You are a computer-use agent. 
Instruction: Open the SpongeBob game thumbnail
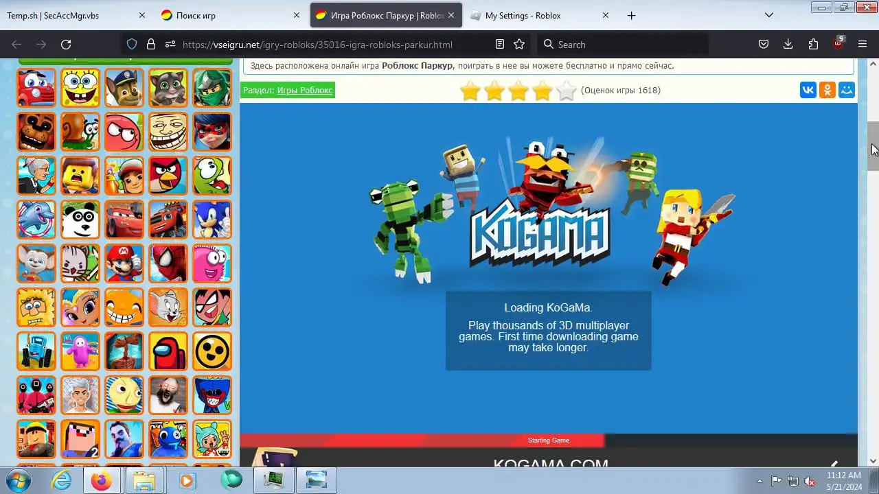click(x=80, y=88)
